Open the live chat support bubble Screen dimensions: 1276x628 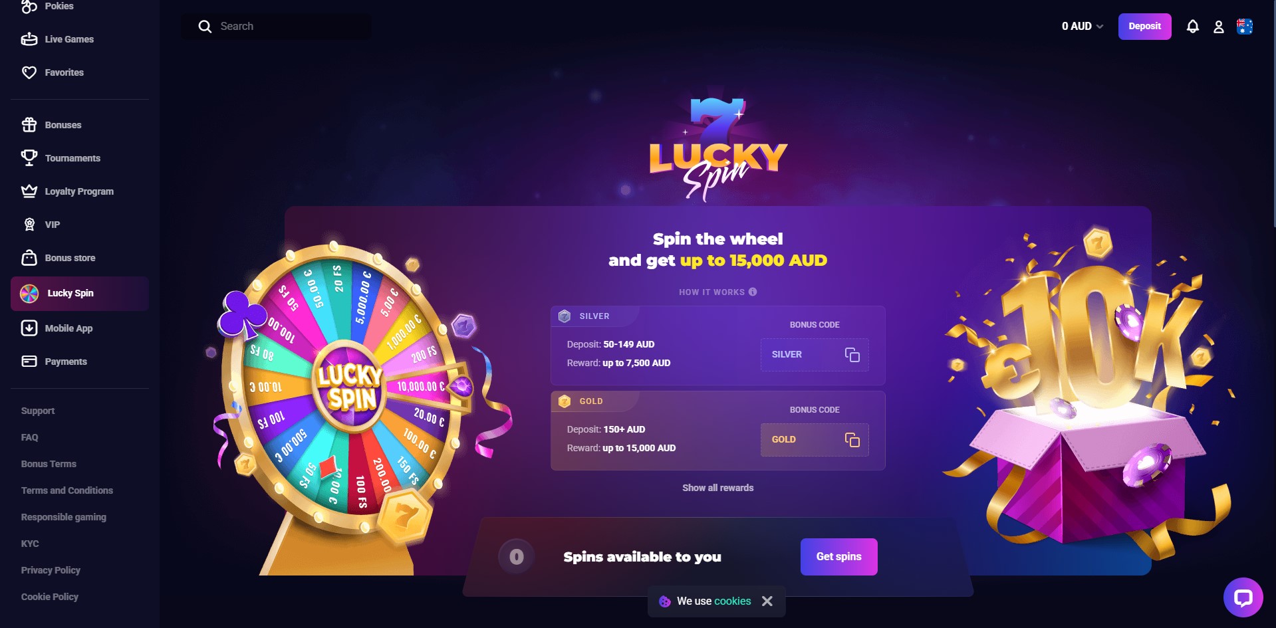(x=1243, y=597)
